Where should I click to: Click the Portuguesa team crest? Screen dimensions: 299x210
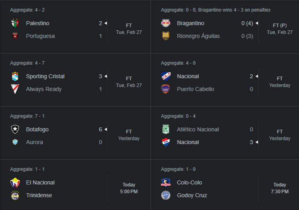click(15, 36)
